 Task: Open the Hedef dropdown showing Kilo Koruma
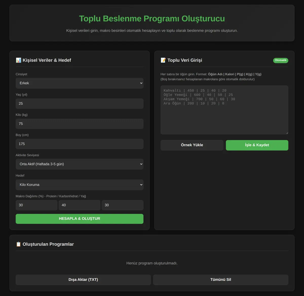tap(80, 185)
